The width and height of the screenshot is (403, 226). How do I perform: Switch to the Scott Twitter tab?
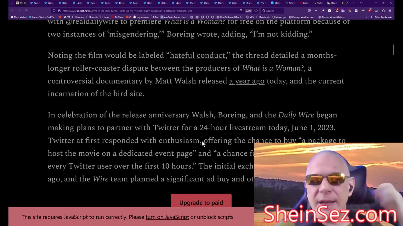coord(134,3)
